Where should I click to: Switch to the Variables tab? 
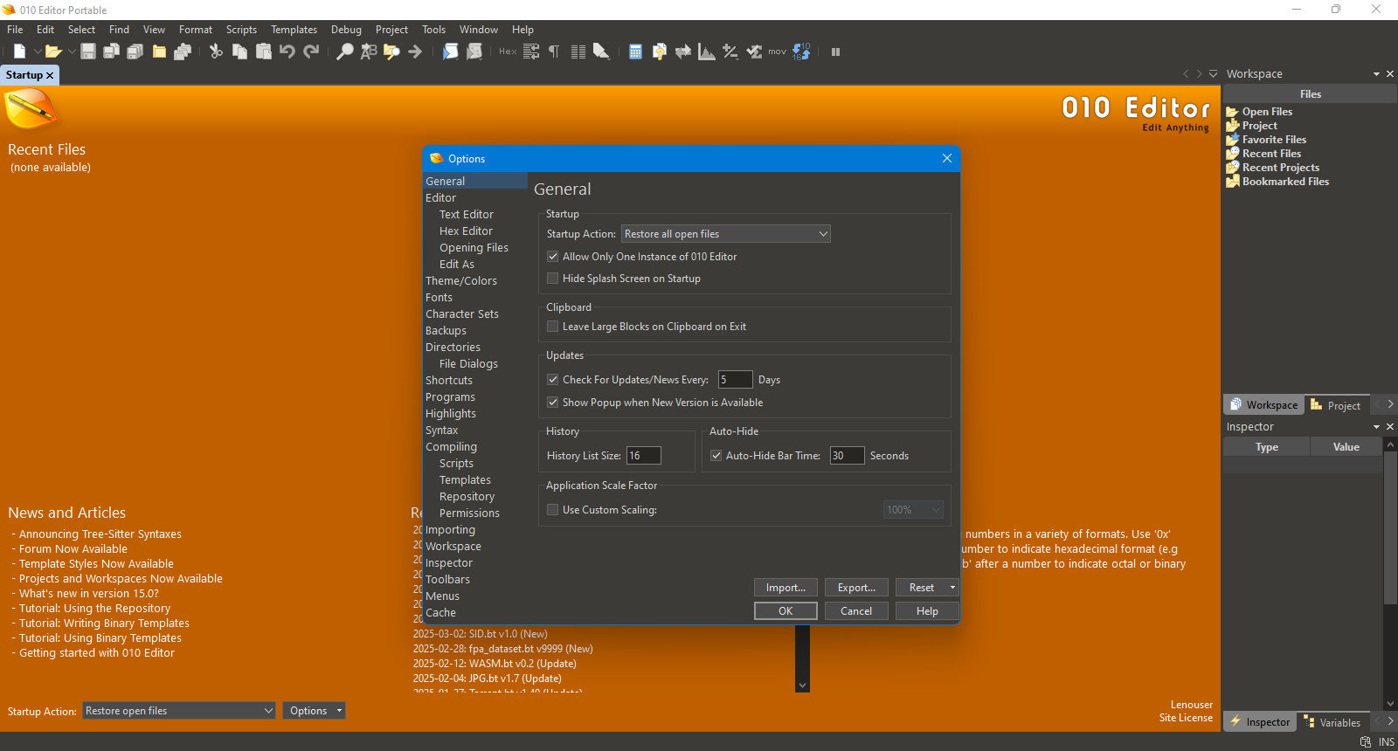pos(1332,722)
